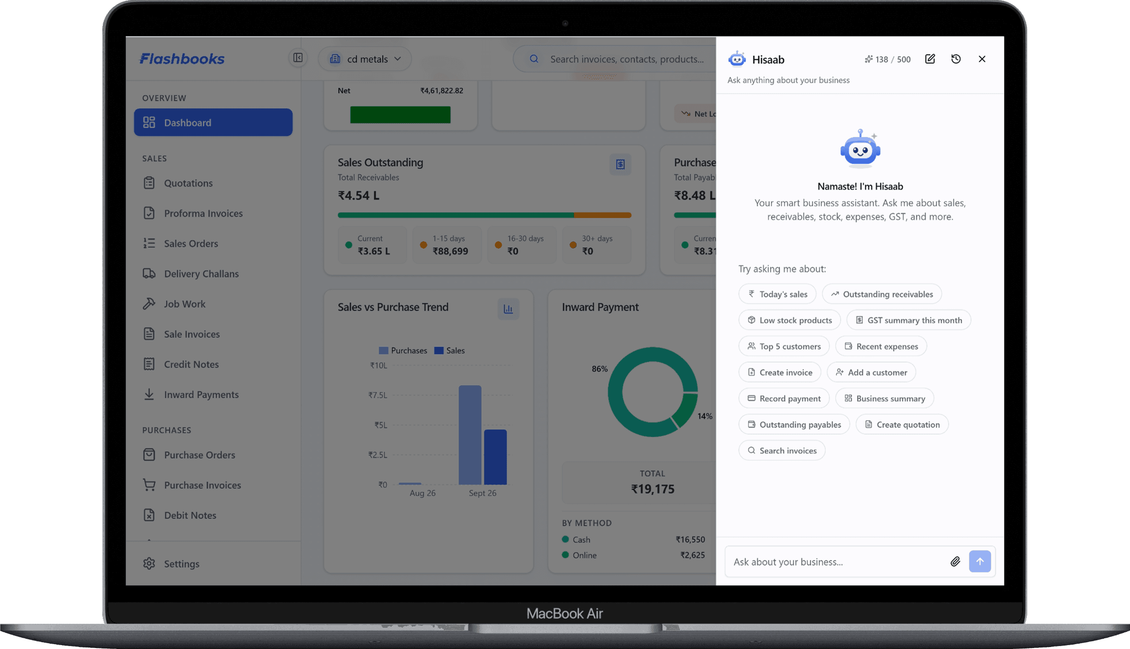
Task: Toggle the Sales legend swatch in the chart
Action: pos(439,350)
